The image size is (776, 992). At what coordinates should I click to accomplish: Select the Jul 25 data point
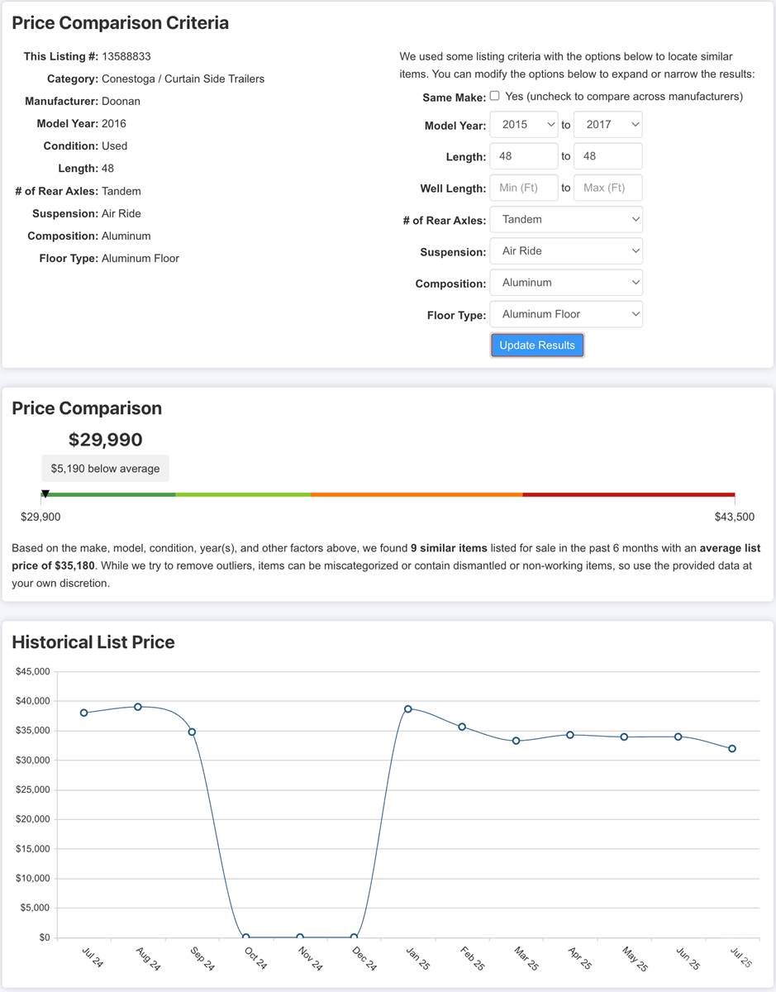coord(732,749)
